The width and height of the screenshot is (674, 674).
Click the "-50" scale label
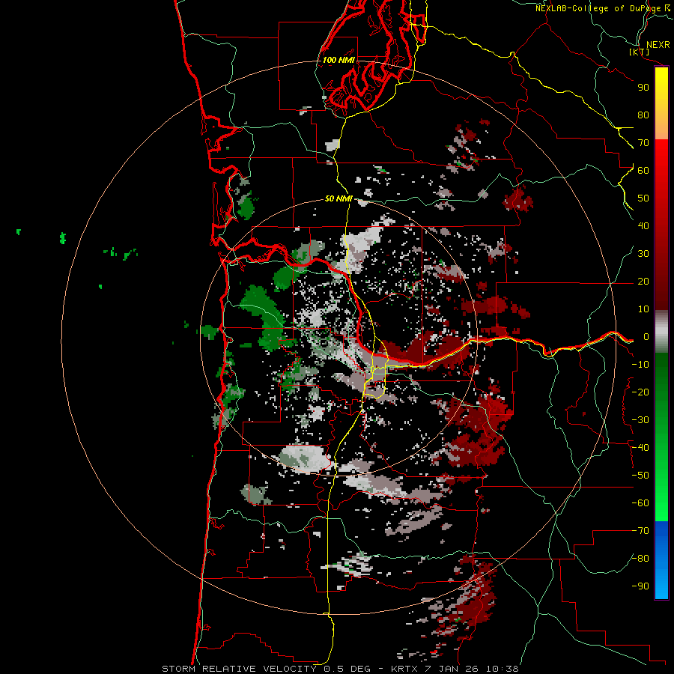[x=640, y=476]
